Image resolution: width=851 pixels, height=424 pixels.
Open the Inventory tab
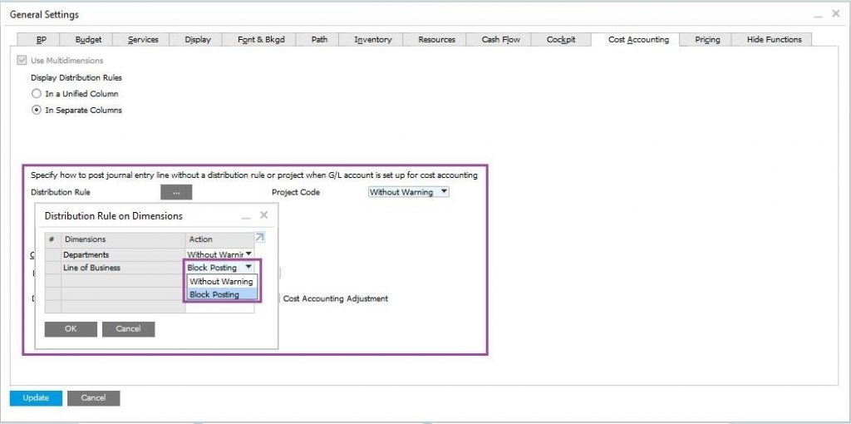372,39
